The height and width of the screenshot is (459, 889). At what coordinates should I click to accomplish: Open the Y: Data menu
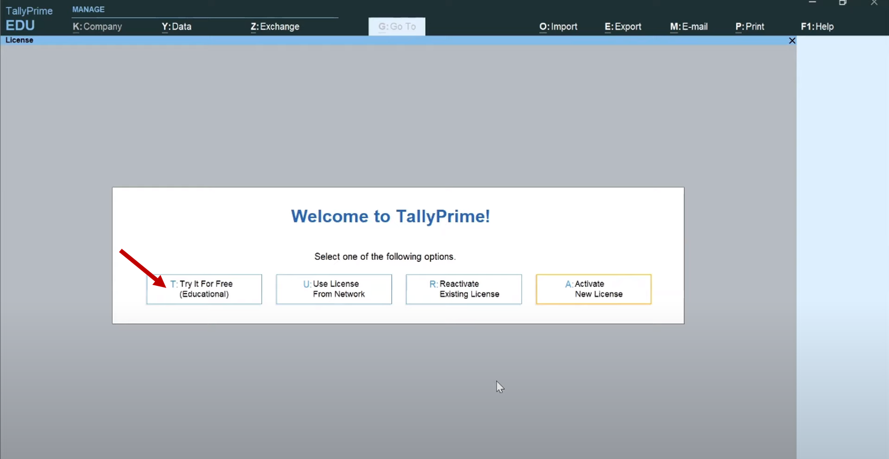[177, 27]
